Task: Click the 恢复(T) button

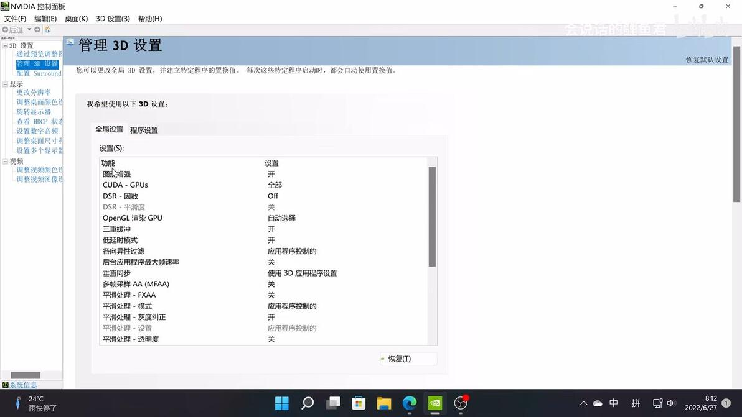Action: point(408,359)
